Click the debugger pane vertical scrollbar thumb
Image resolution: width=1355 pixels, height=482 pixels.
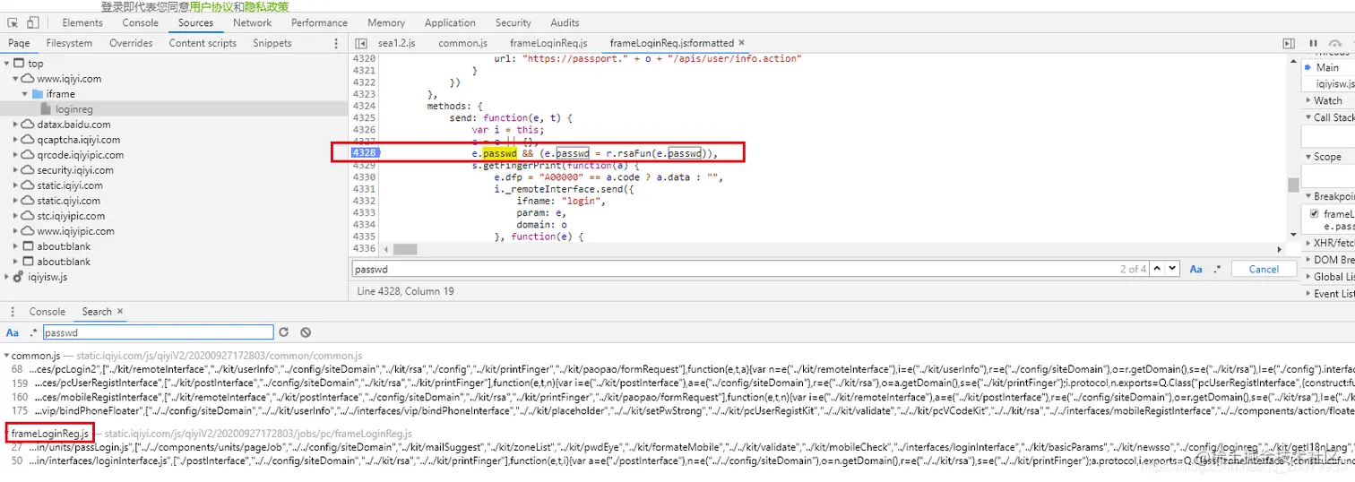coord(1293,185)
